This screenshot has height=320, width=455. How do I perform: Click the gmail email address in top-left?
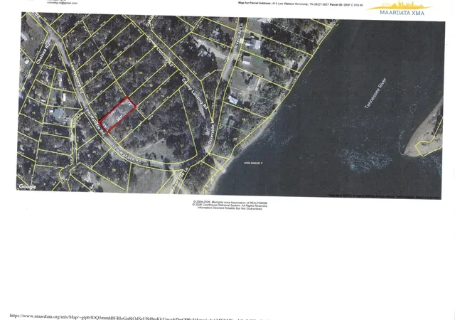pos(62,3)
